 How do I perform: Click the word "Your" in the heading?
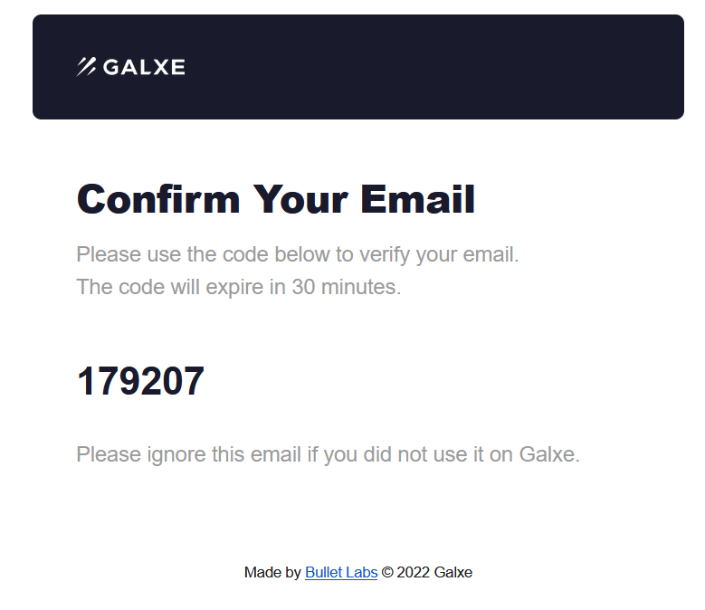tap(300, 199)
